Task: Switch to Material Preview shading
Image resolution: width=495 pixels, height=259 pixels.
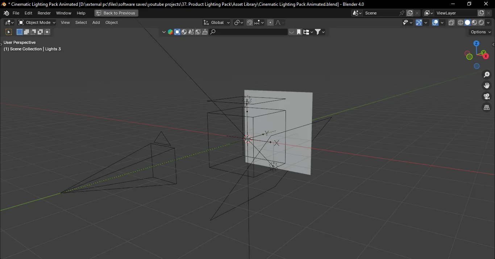Action: pyautogui.click(x=475, y=22)
